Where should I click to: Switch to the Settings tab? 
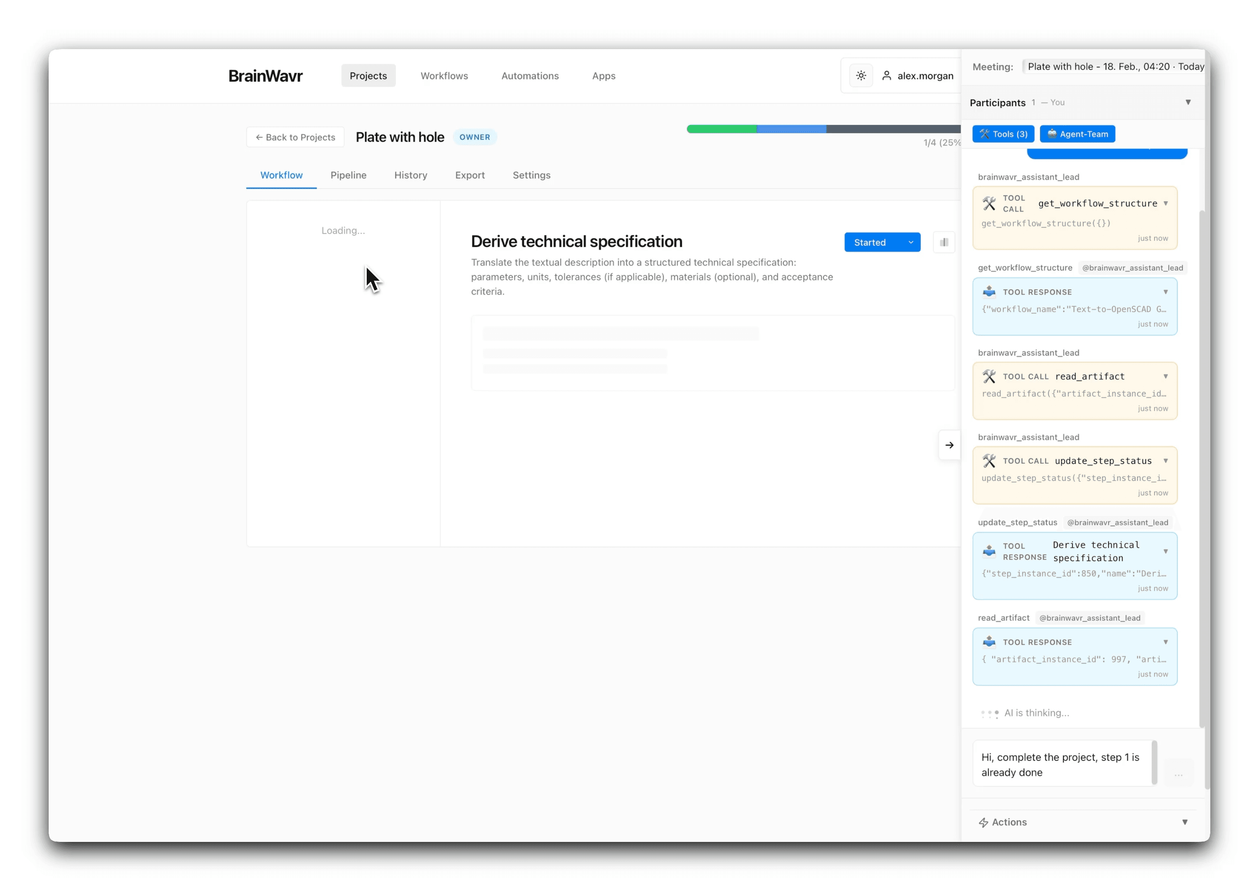click(x=531, y=175)
